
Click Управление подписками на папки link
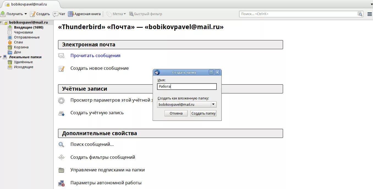pos(108,170)
